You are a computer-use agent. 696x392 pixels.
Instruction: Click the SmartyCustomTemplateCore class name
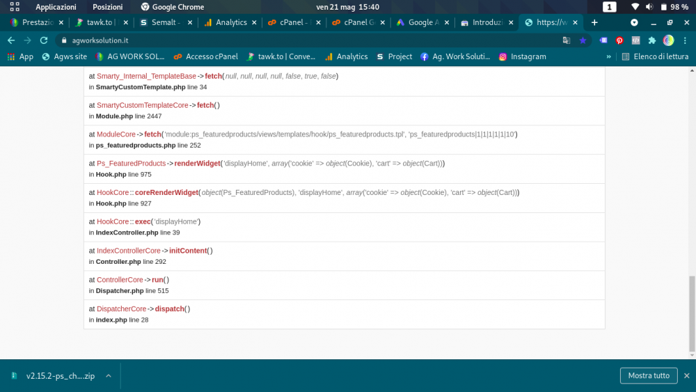pyautogui.click(x=143, y=105)
